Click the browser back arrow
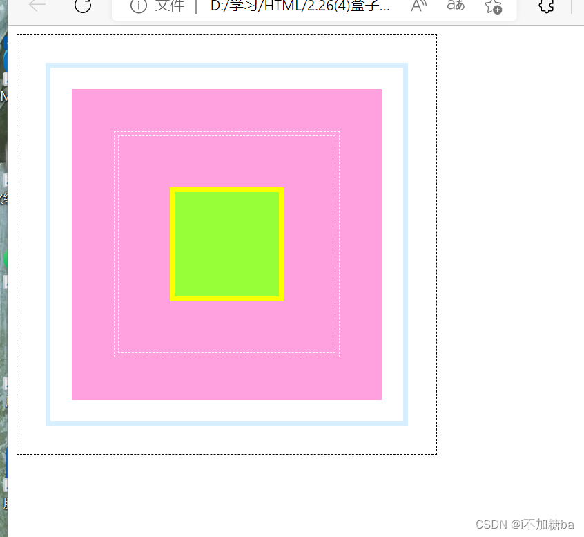 pos(37,5)
